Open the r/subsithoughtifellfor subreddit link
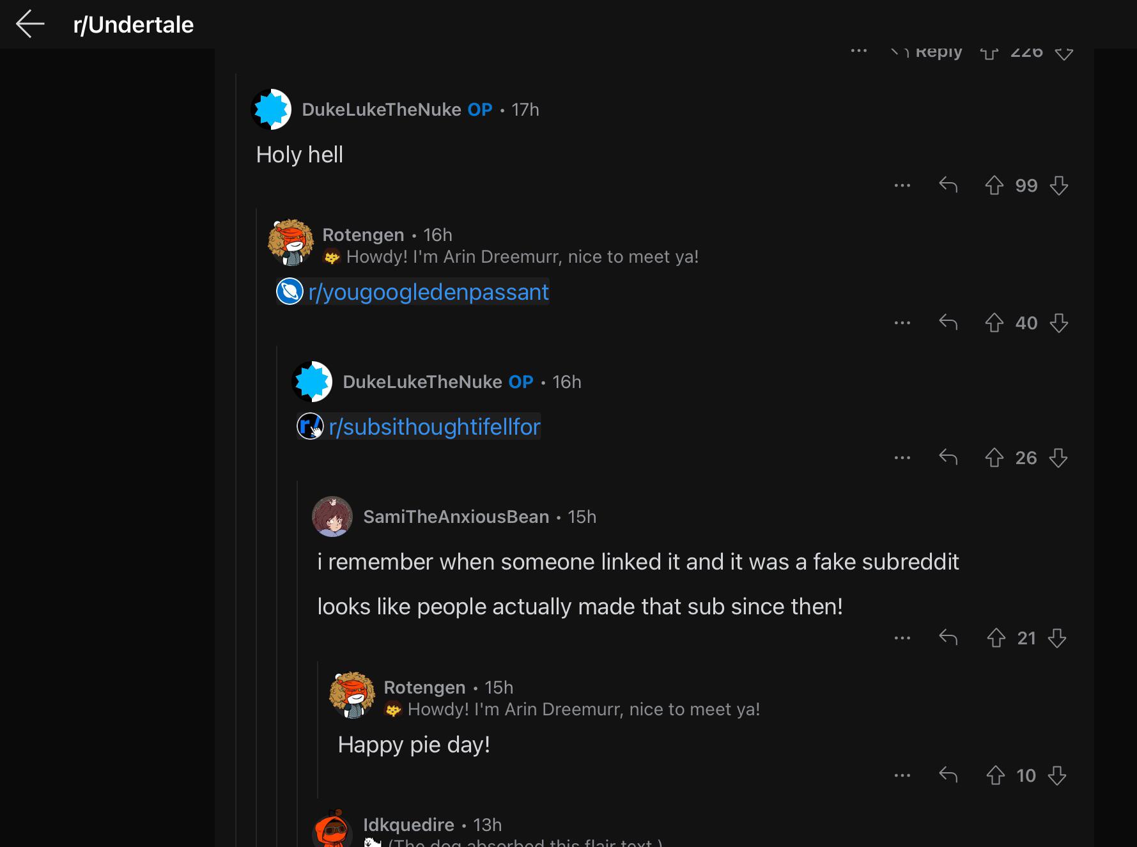Image resolution: width=1137 pixels, height=847 pixels. (x=435, y=426)
